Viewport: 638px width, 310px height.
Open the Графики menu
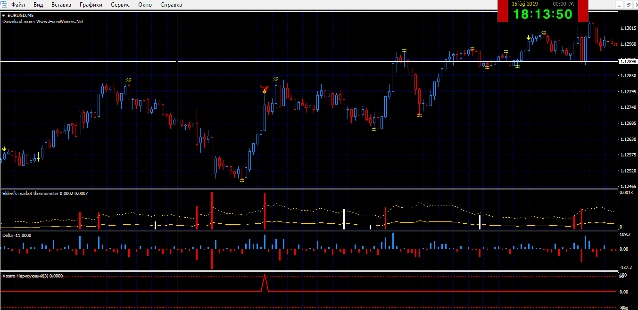[91, 5]
